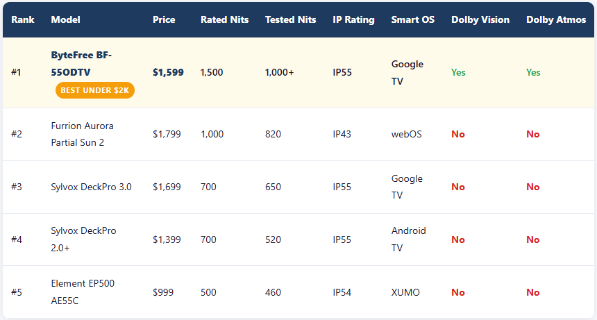
Task: Click the Sylvox DeckPro 3.0 model
Action: point(91,187)
